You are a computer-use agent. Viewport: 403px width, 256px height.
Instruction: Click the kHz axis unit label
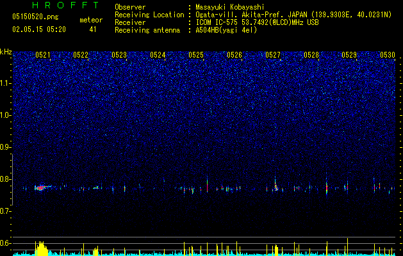click(6, 52)
